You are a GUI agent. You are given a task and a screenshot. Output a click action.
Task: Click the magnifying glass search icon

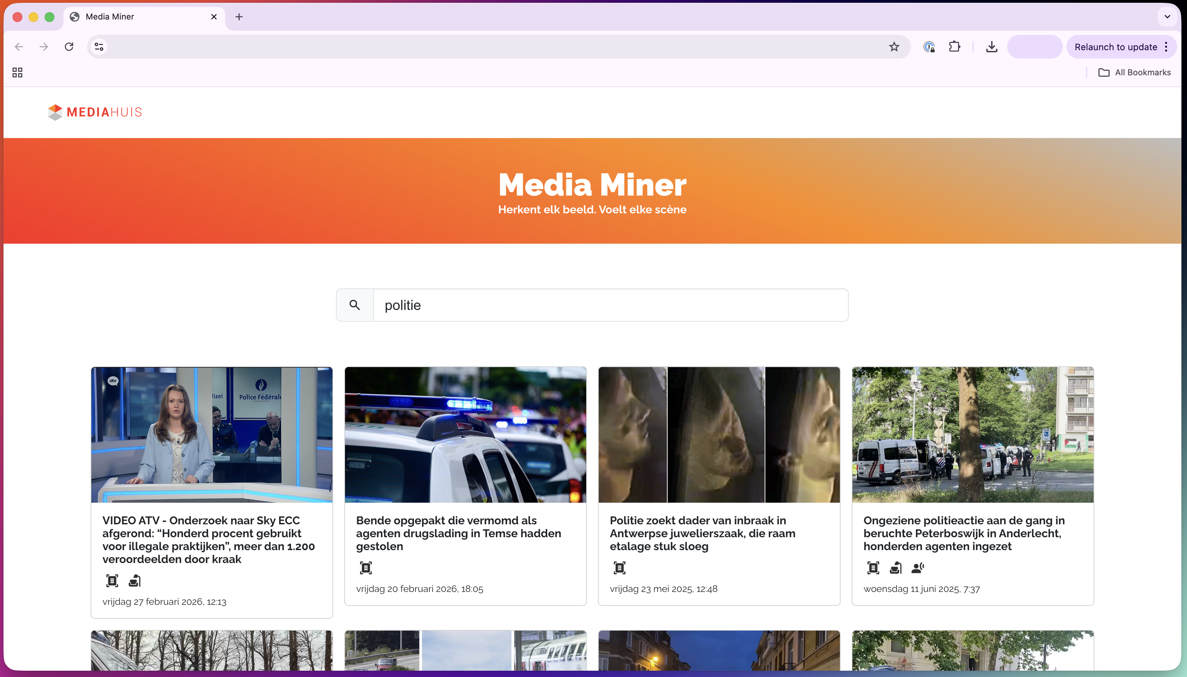point(355,305)
